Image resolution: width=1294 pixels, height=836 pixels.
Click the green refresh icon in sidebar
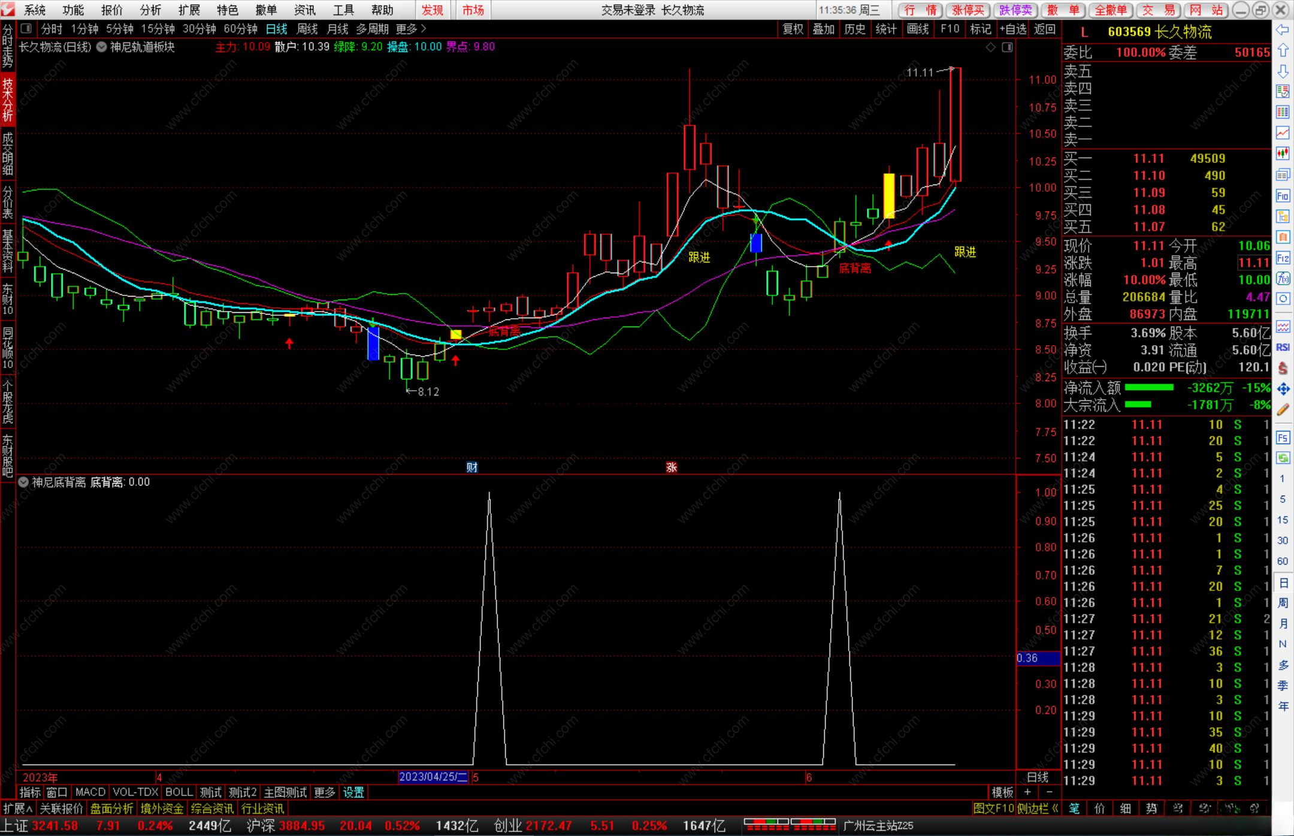(x=1283, y=458)
